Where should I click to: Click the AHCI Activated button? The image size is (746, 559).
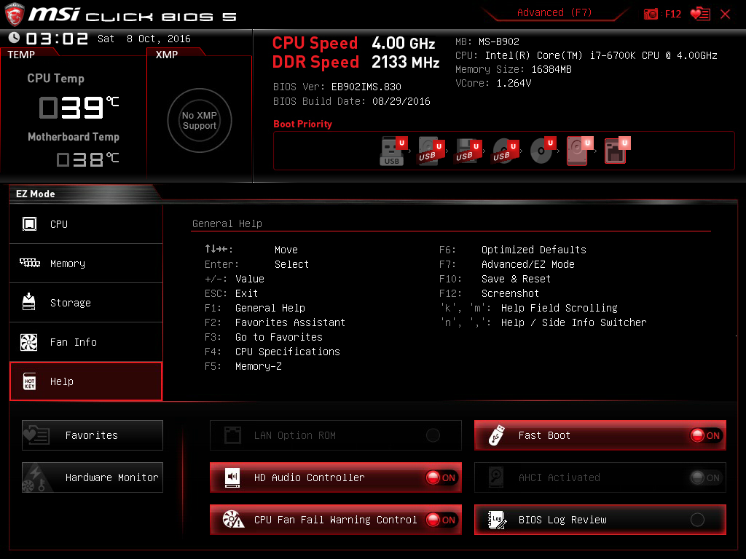coord(600,477)
